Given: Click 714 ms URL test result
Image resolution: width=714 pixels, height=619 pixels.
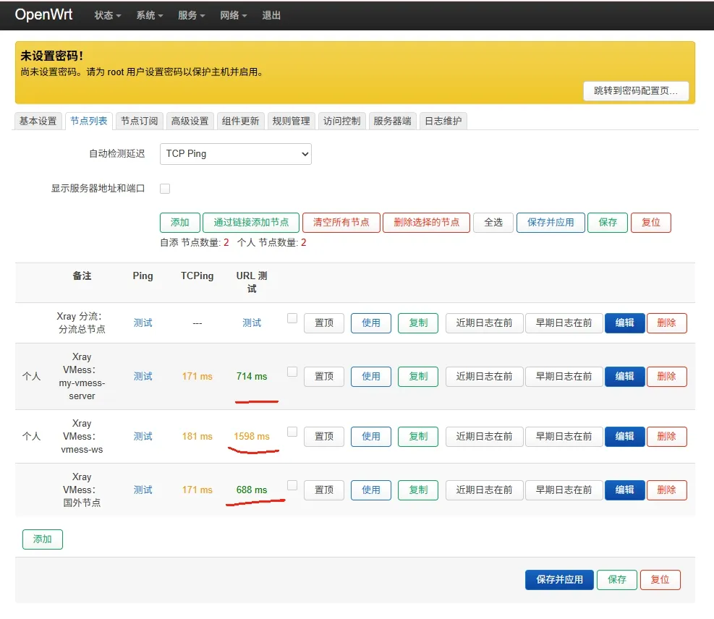Looking at the screenshot, I should point(252,377).
